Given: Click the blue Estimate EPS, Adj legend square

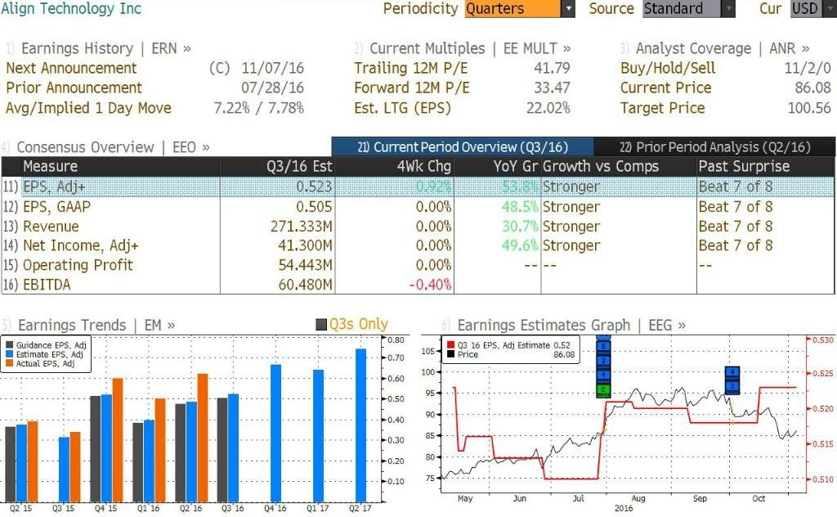Looking at the screenshot, I should (9, 354).
